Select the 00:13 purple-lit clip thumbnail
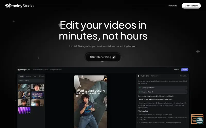Screen dimensions: 206x128 coord(38,95)
